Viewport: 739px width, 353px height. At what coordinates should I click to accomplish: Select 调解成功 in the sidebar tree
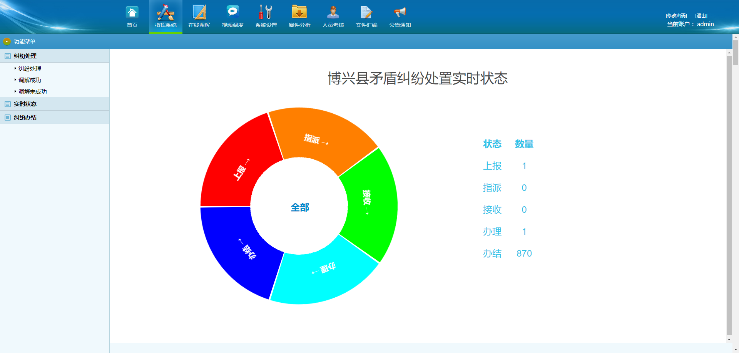pyautogui.click(x=30, y=80)
